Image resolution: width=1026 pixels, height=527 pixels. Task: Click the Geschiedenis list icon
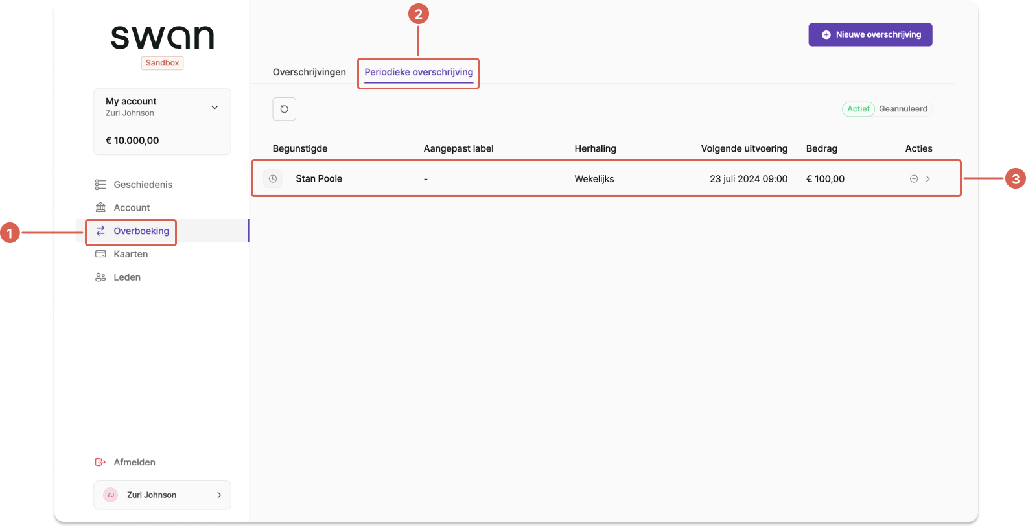[100, 185]
